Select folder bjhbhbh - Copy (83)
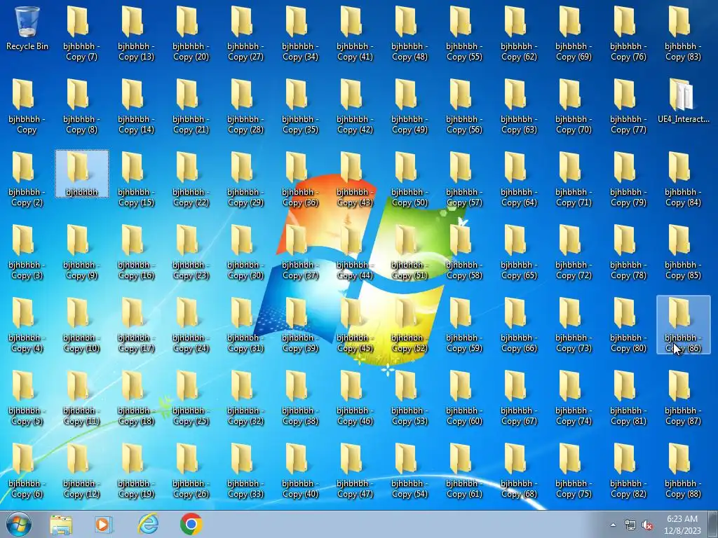The image size is (718, 538). 683,34
